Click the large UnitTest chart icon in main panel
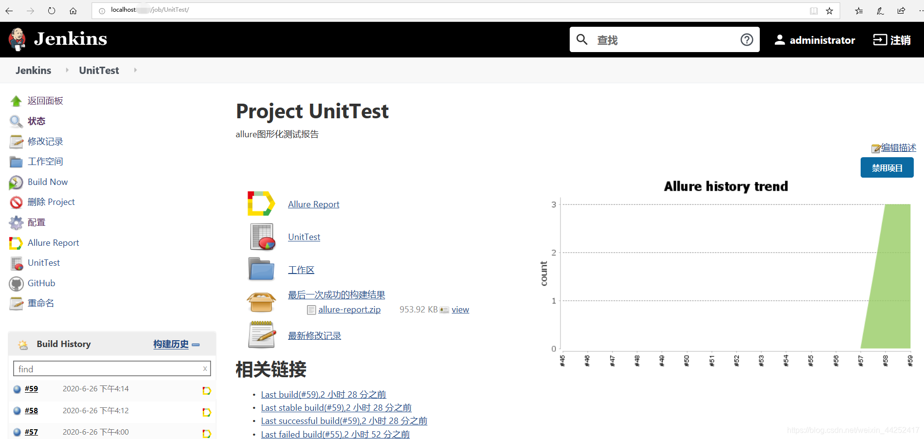This screenshot has width=924, height=439. click(x=262, y=237)
